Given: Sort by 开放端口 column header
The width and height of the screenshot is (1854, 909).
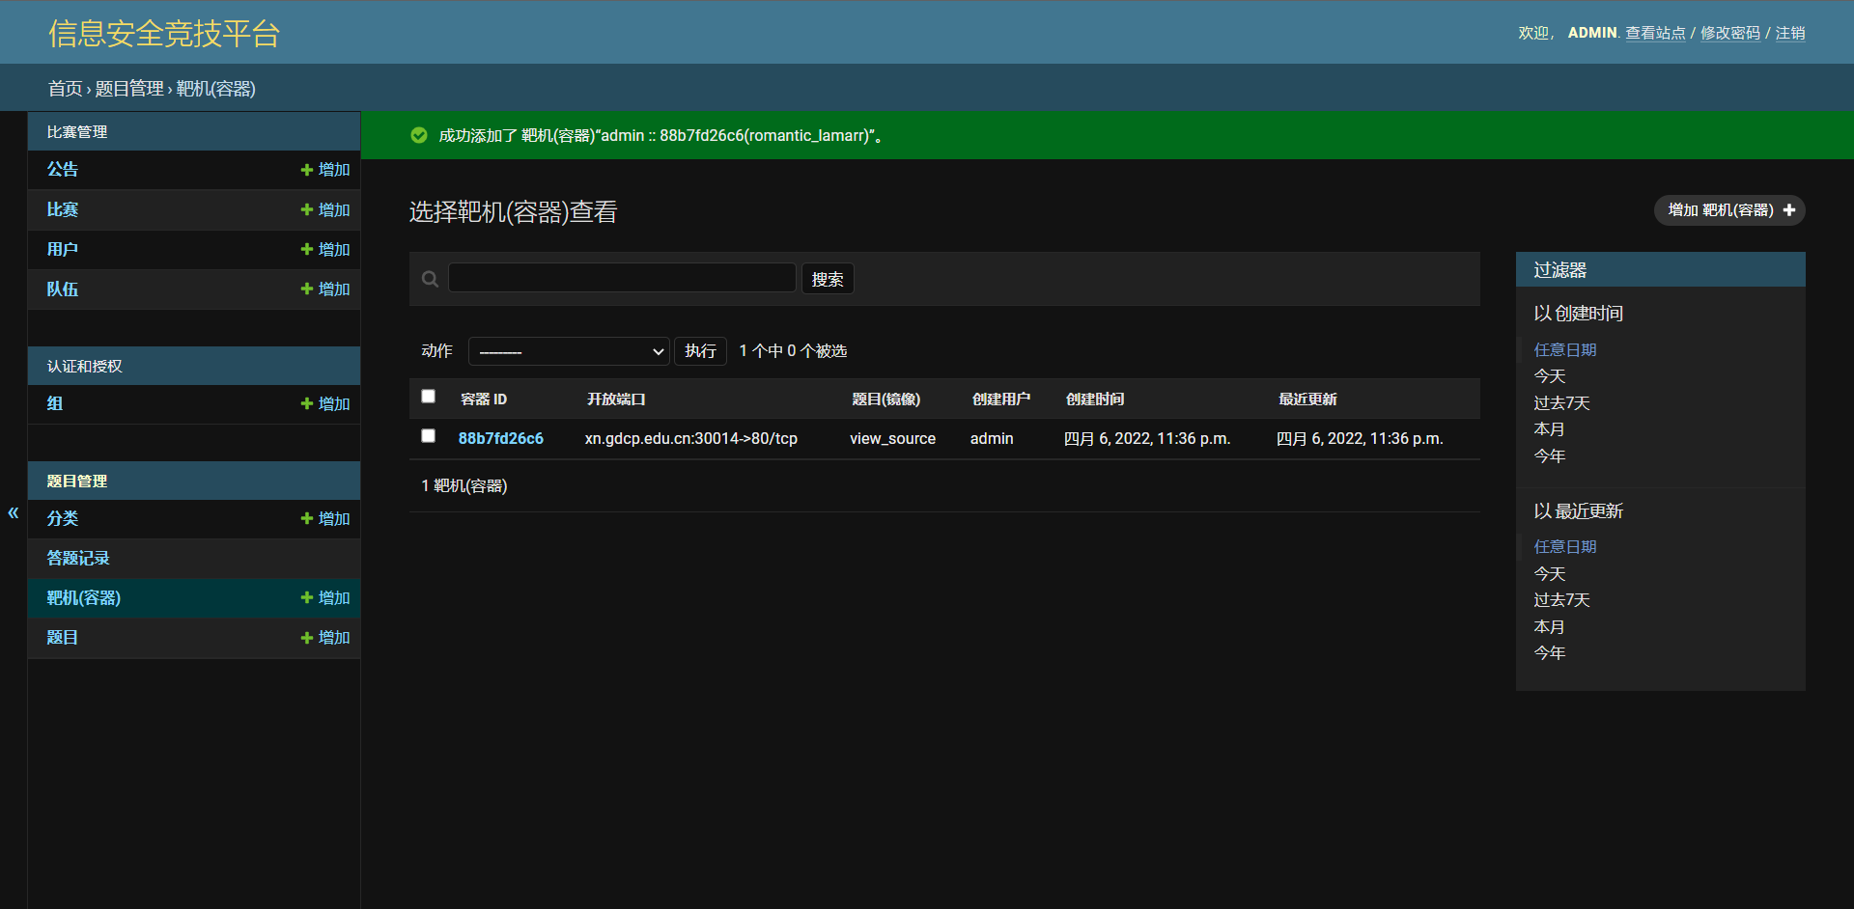Looking at the screenshot, I should click(616, 399).
